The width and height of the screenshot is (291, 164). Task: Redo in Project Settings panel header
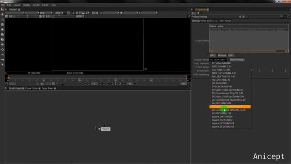(244, 17)
